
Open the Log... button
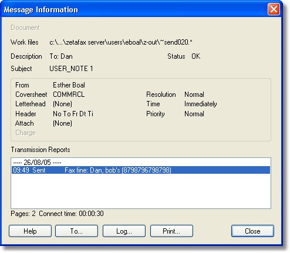pos(124,231)
